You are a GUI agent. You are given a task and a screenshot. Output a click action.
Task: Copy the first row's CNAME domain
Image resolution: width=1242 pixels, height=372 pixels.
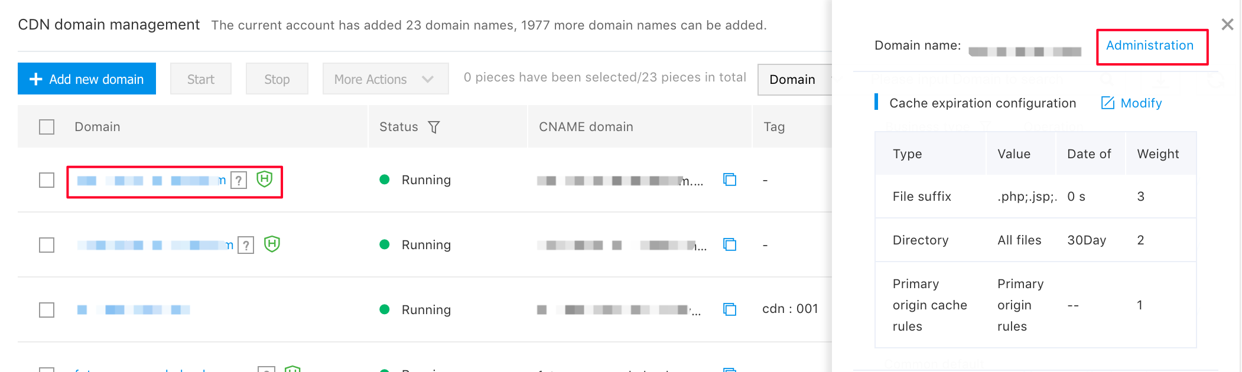coord(730,180)
